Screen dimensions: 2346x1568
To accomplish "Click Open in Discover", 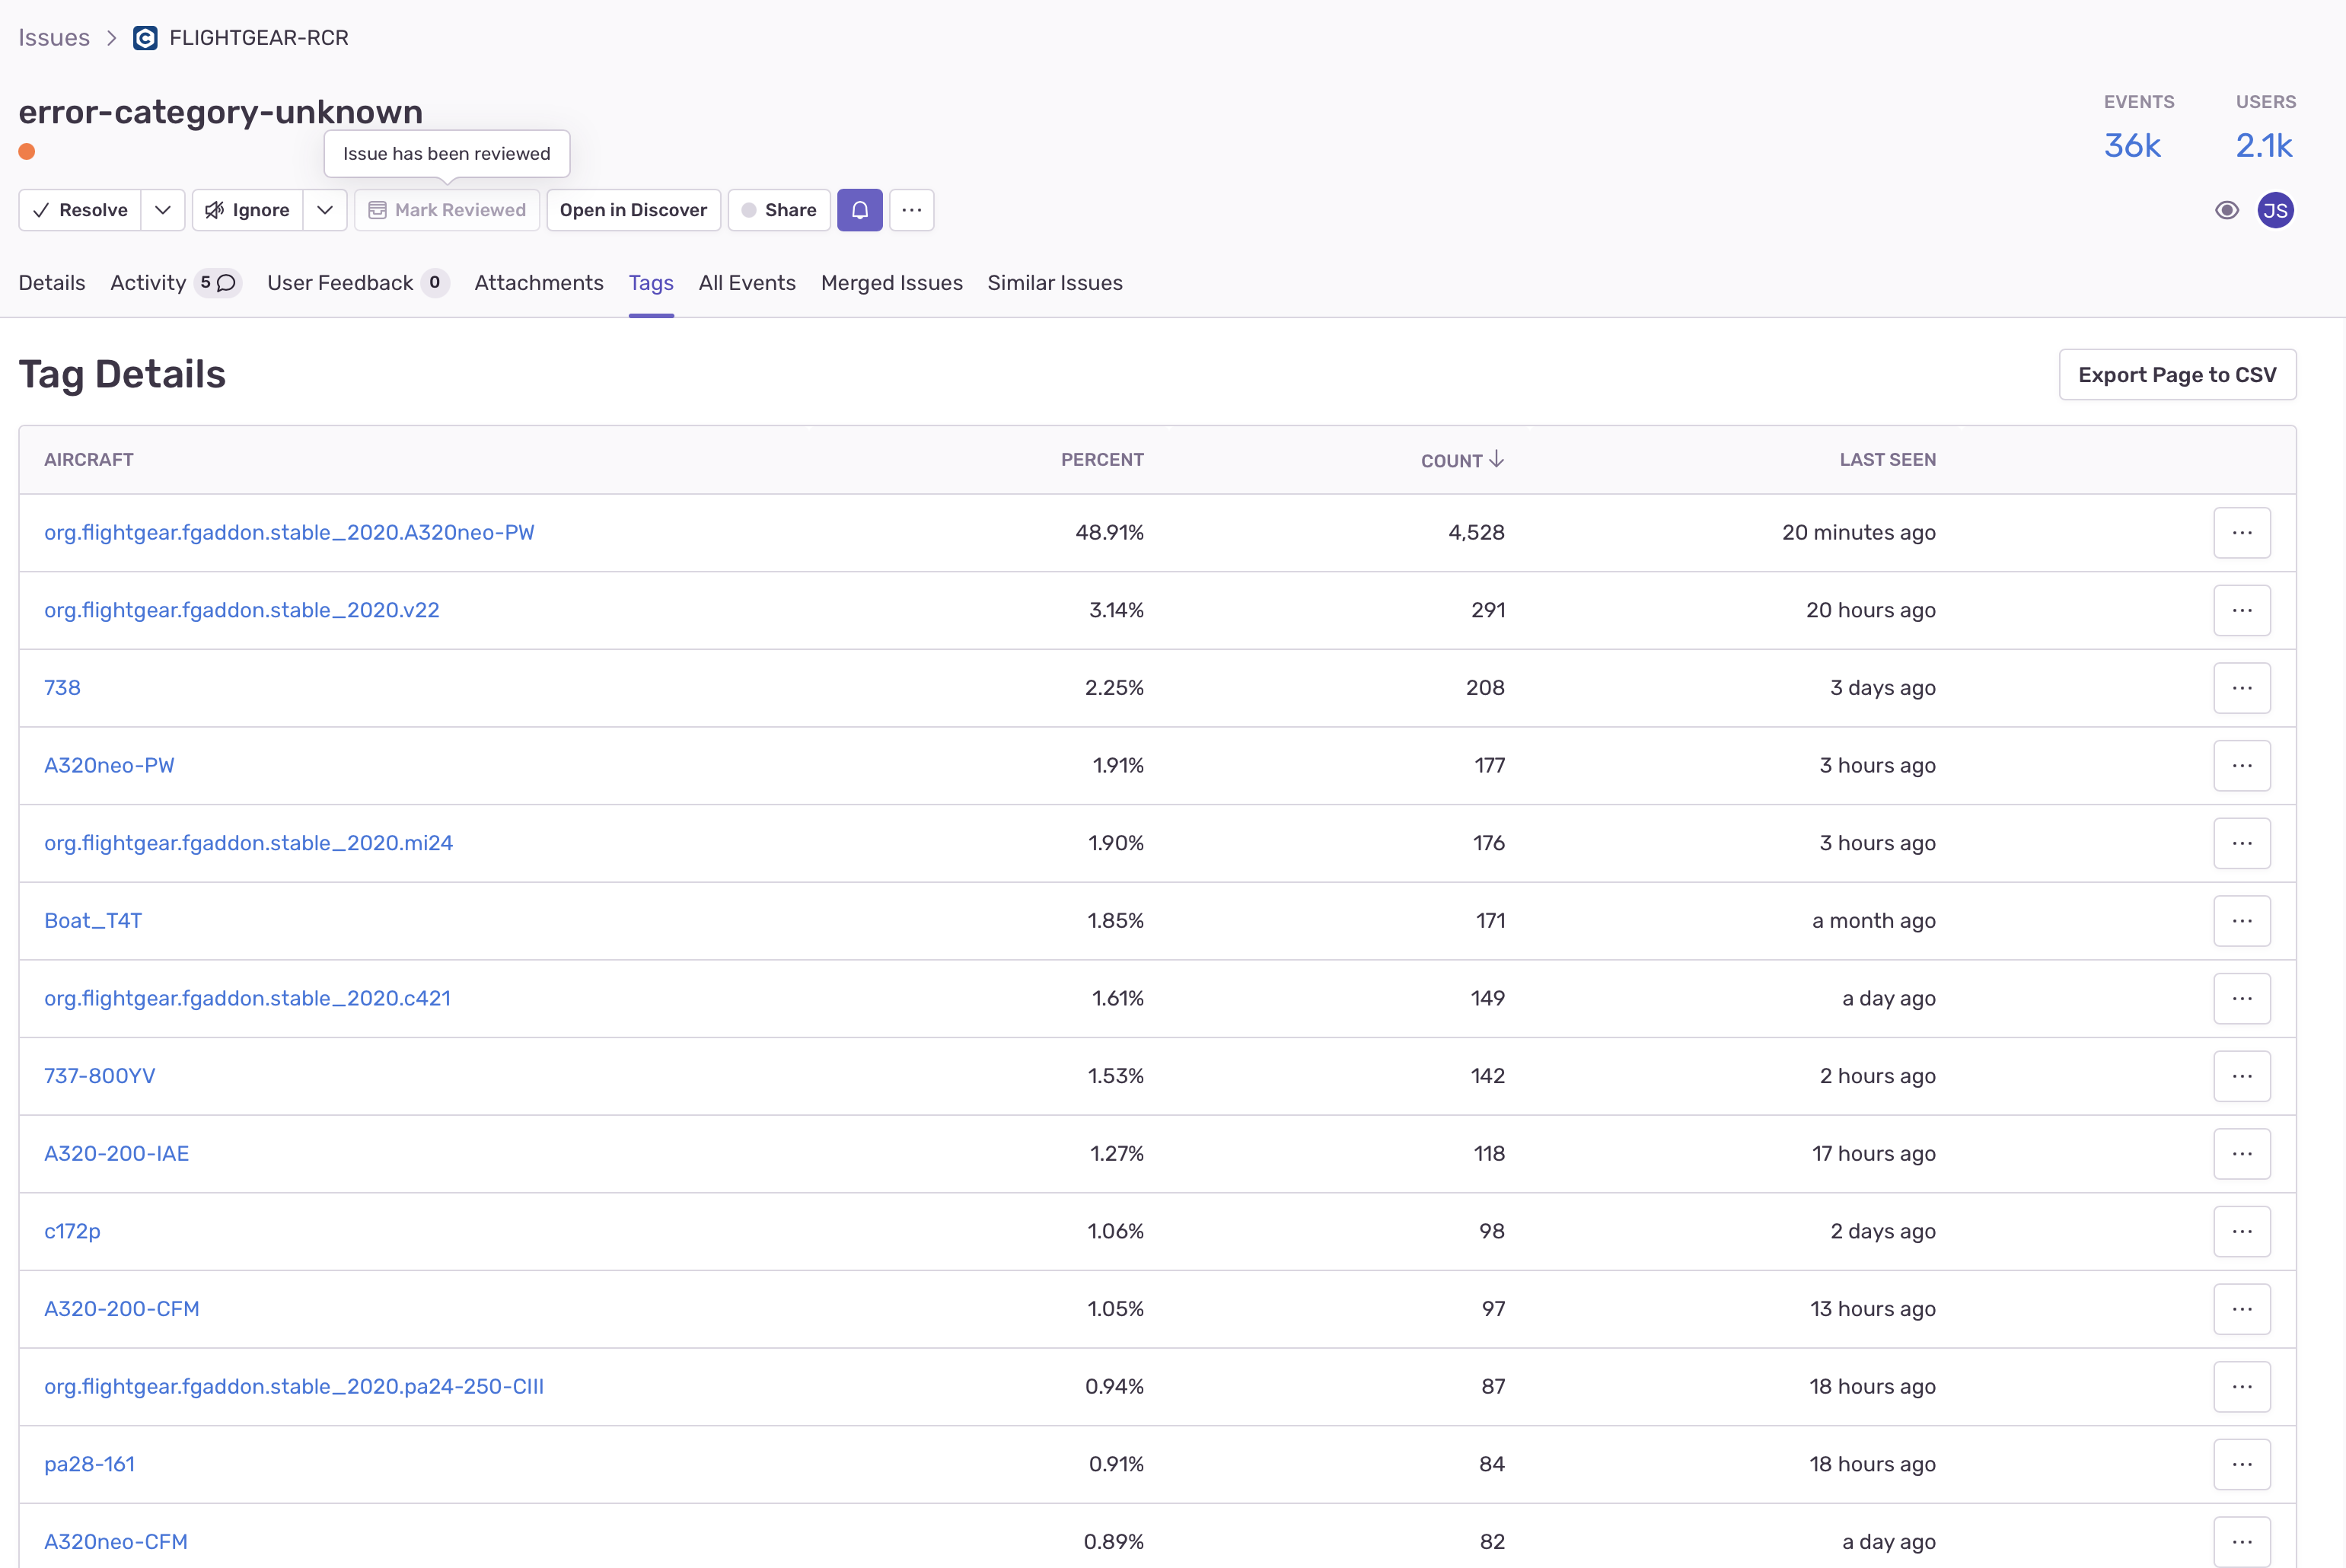I will click(633, 210).
